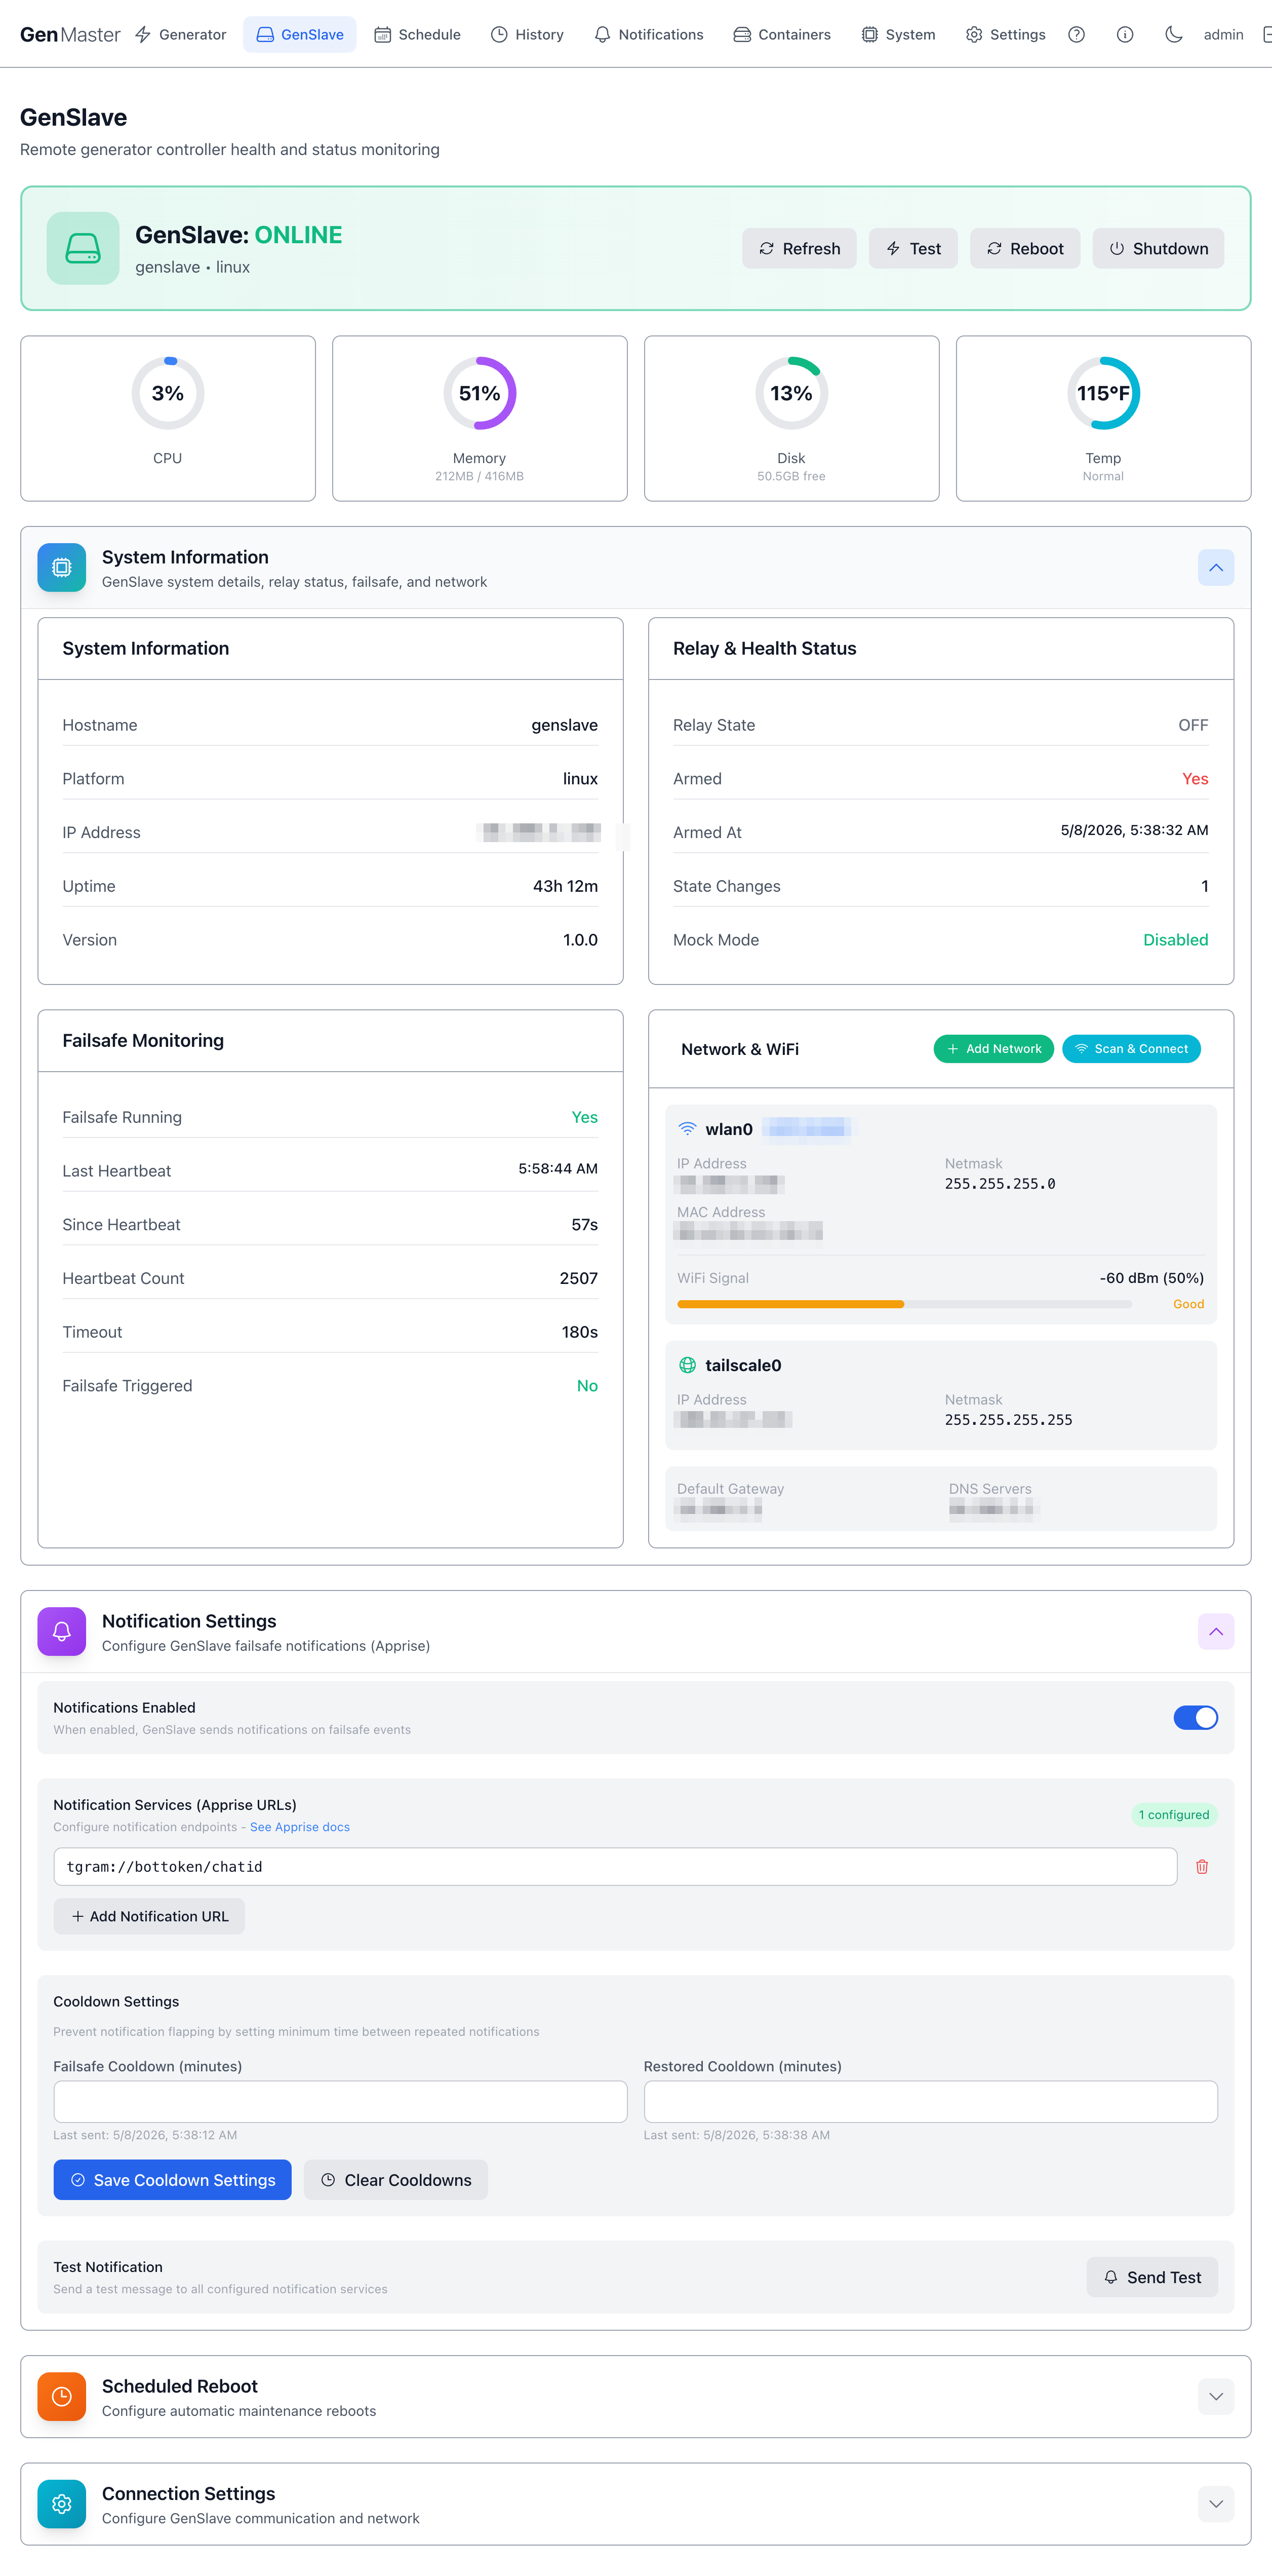Click the CPU usage gauge
The image size is (1272, 2576).
168,393
